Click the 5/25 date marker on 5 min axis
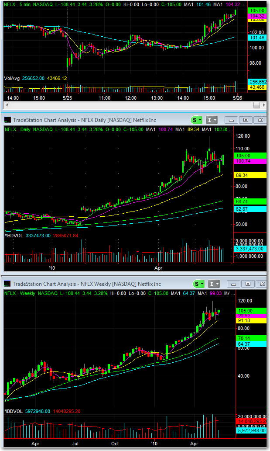 68,98
